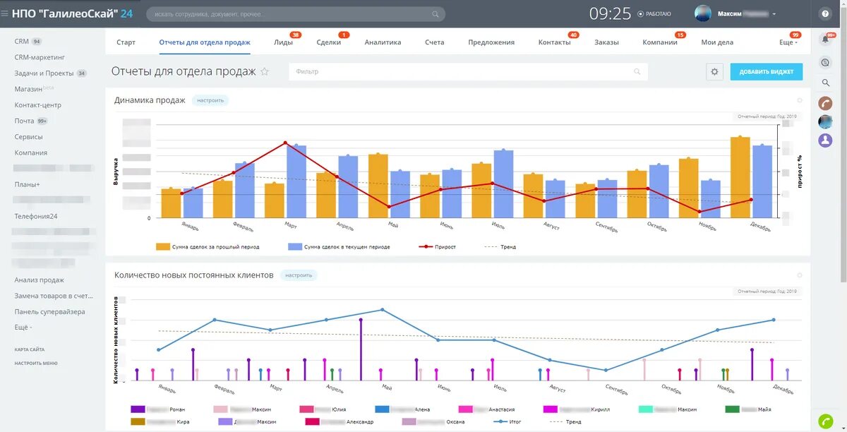Open chat messages icon in right sidebar
This screenshot has width=847, height=432.
(825, 62)
